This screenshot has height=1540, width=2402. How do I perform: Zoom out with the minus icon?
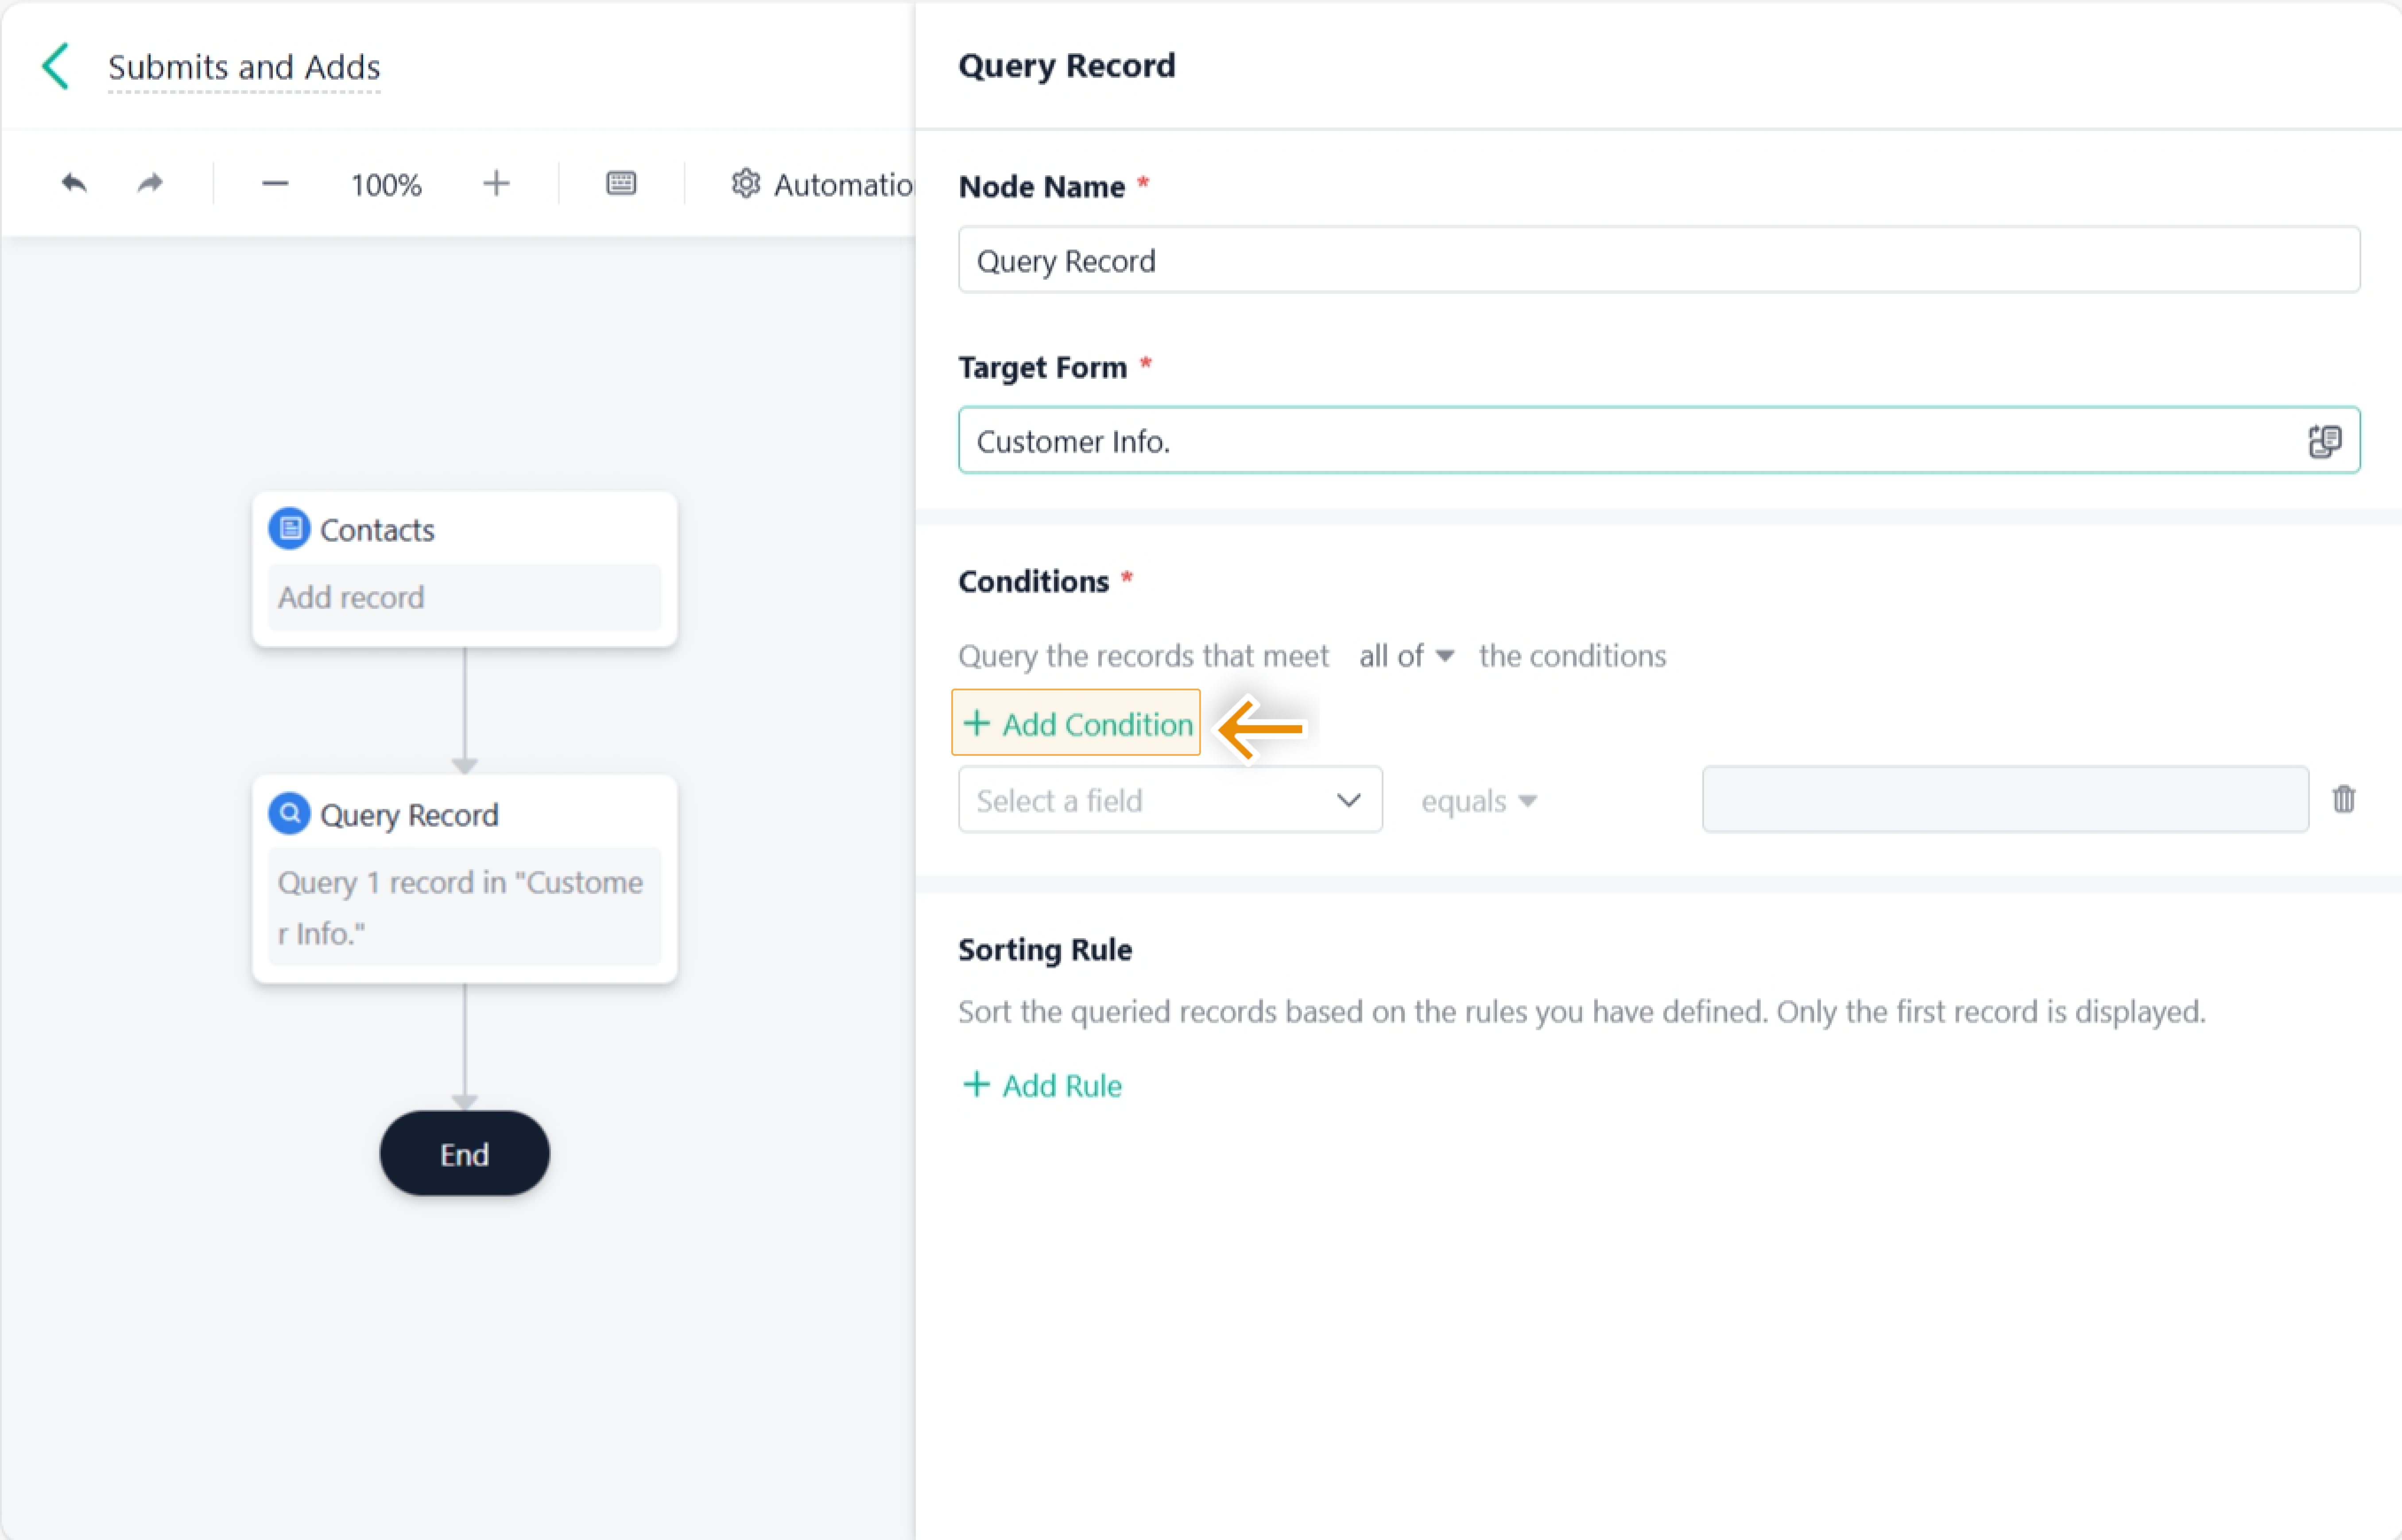click(x=275, y=184)
